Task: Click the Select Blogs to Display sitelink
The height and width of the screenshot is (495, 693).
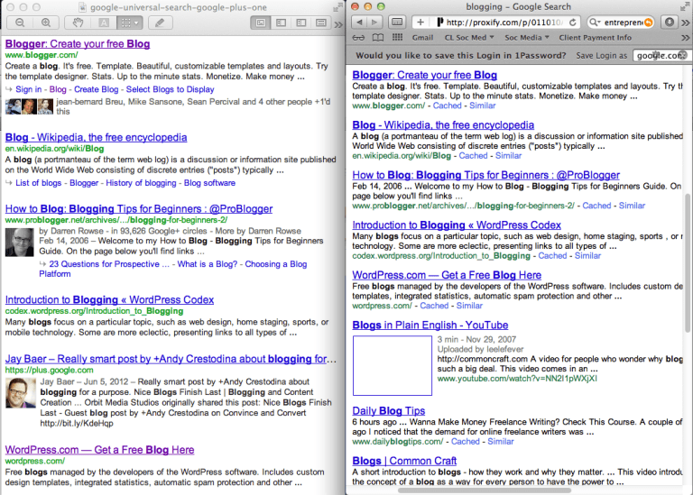Action: [171, 89]
